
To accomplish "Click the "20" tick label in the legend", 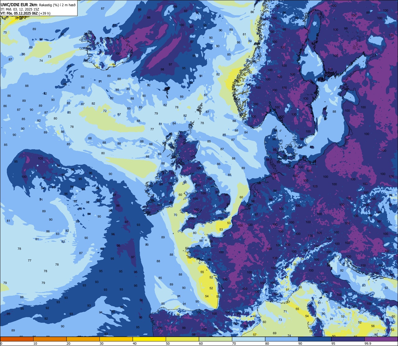I will (x=68, y=344).
